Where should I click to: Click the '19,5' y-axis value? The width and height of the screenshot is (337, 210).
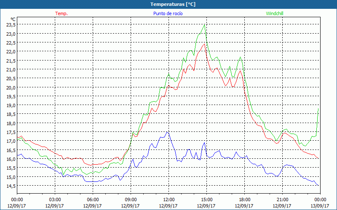(11, 96)
